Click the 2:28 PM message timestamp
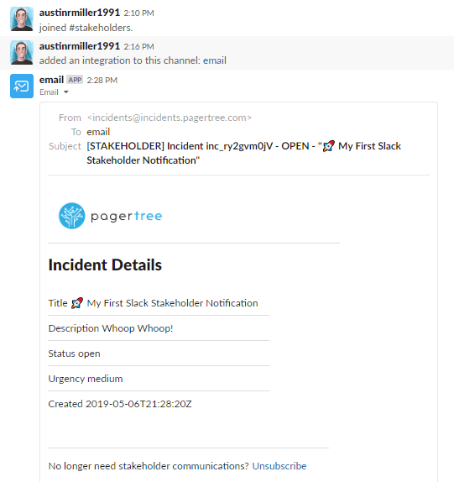Image resolution: width=454 pixels, height=482 pixels. 102,81
